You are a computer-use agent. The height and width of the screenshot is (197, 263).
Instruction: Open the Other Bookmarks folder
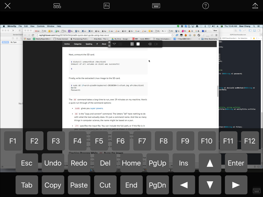coord(209,39)
